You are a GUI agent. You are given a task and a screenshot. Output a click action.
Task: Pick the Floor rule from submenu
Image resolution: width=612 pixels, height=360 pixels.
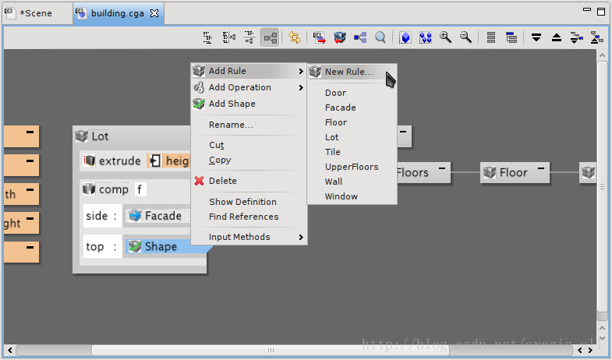[x=352, y=122]
